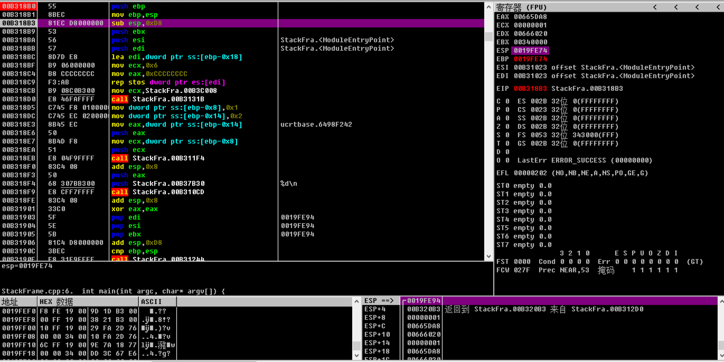This screenshot has width=724, height=362.
Task: Select the ST7 empty 0.0 register
Action: click(524, 245)
